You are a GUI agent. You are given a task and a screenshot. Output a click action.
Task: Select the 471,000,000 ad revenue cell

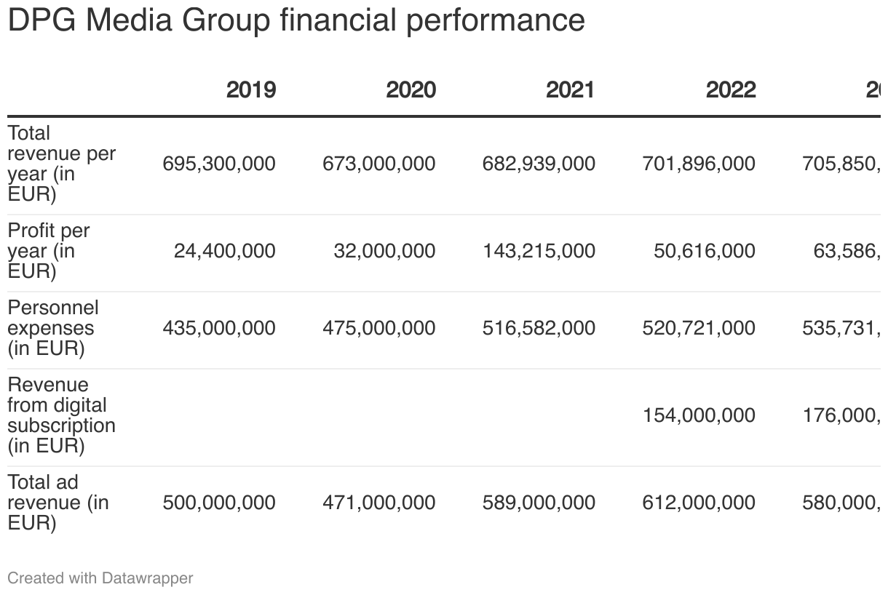[x=379, y=503]
